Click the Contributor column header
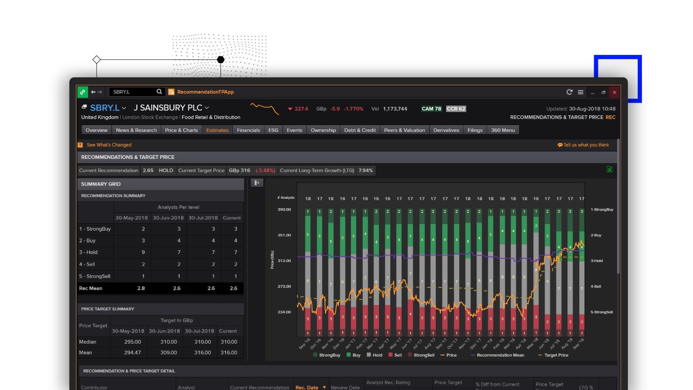Screen dimensions: 693x390 point(94,388)
